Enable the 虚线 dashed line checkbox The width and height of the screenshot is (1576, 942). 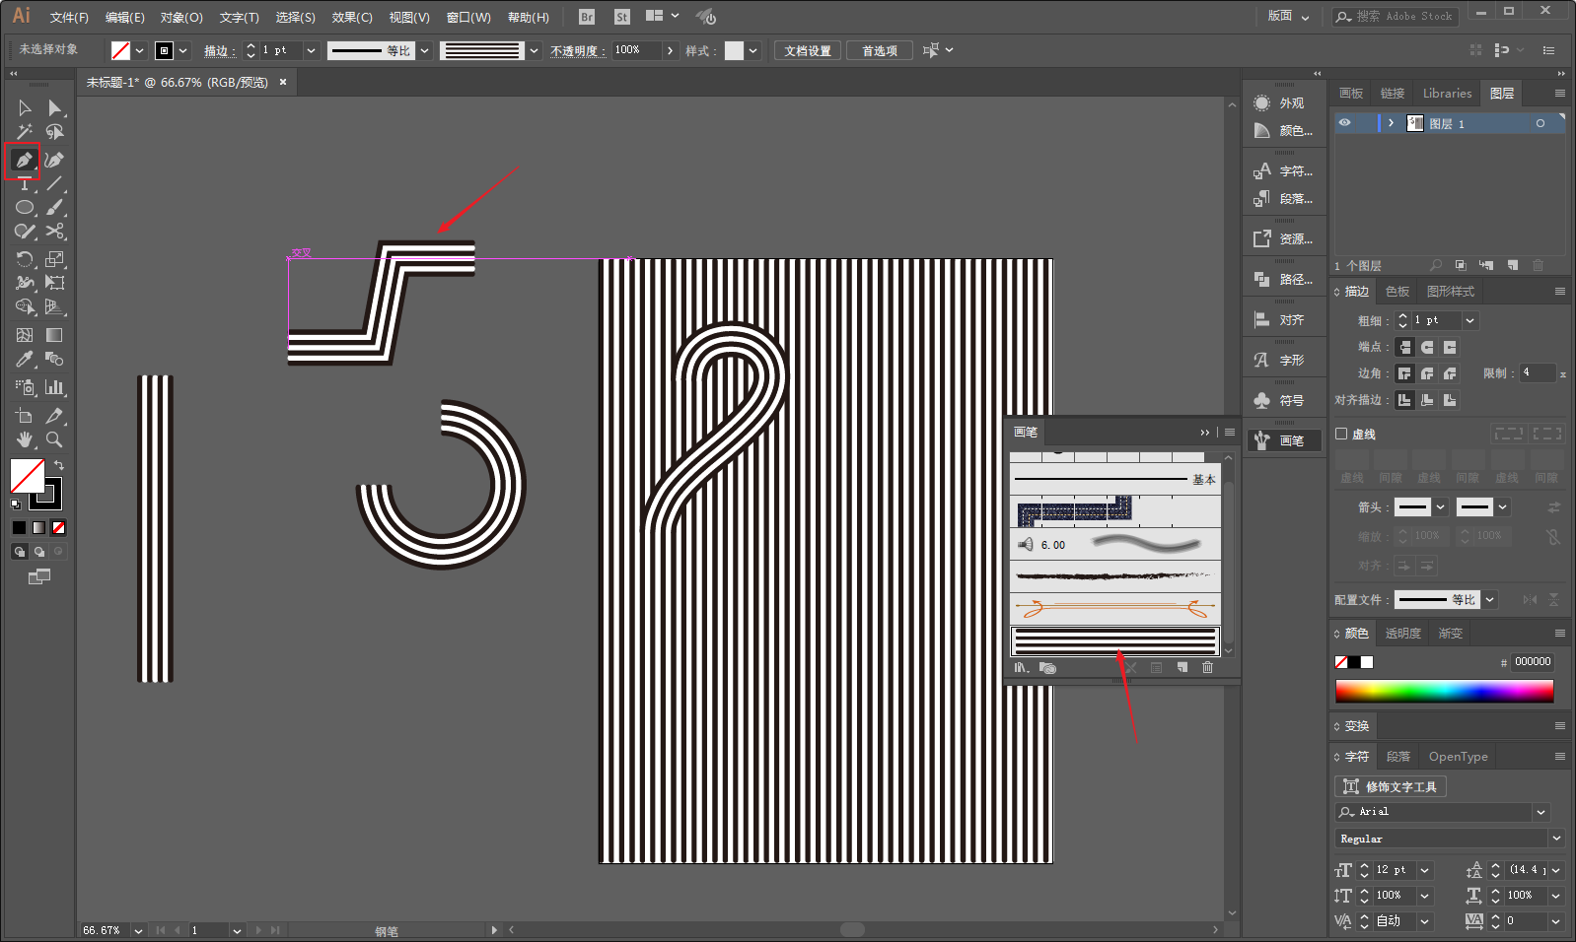coord(1341,434)
